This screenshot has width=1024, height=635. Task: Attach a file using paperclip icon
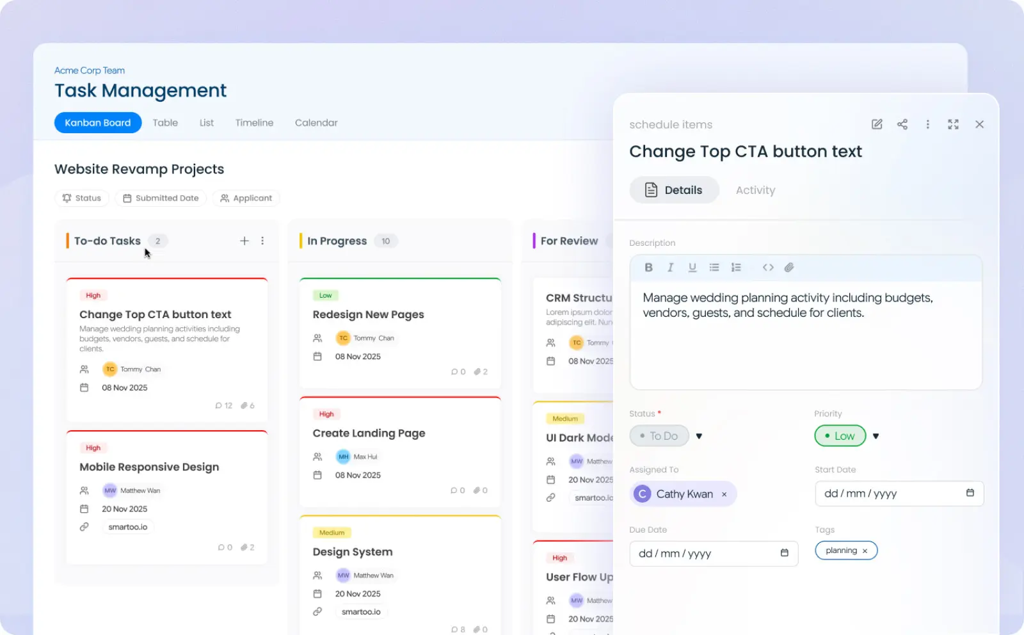(x=789, y=268)
